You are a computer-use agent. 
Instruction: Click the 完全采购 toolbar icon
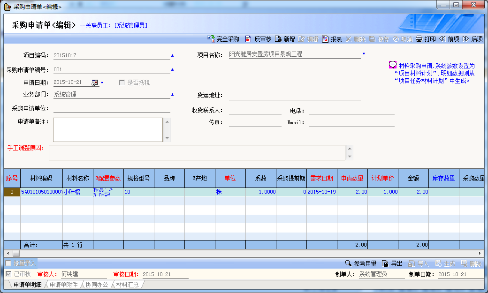point(211,39)
